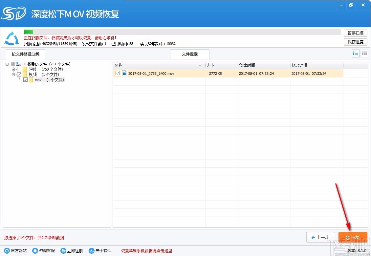The width and height of the screenshot is (371, 256).
Task: Collapse the 视频 folder node
Action: click(13, 75)
